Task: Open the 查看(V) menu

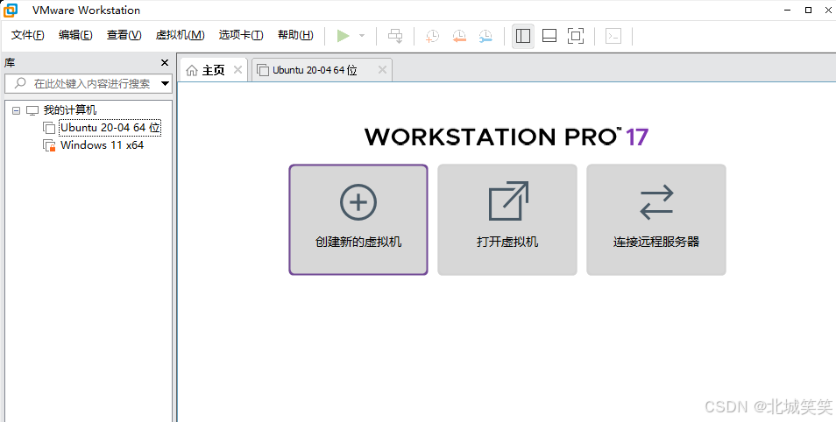Action: click(x=124, y=35)
